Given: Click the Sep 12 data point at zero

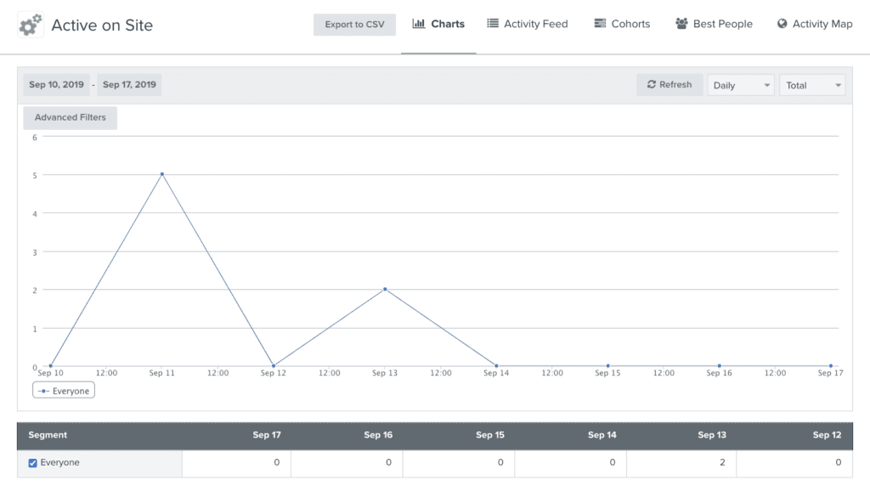Looking at the screenshot, I should click(x=274, y=366).
